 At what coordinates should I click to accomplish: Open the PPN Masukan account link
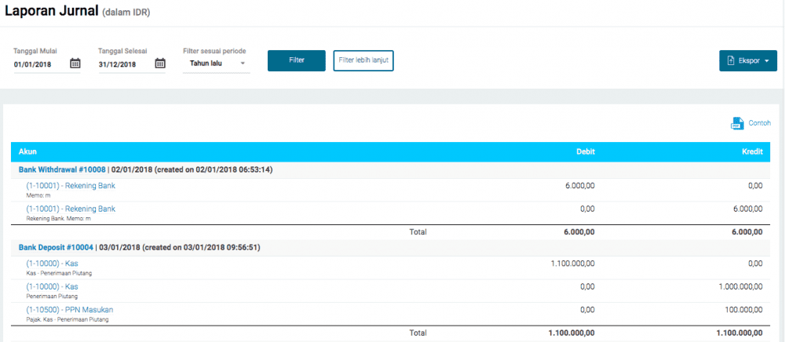point(70,310)
